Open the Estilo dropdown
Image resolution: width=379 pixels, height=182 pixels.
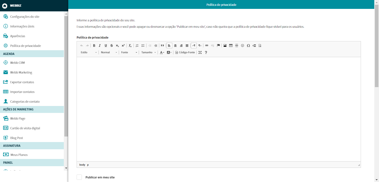coord(89,52)
